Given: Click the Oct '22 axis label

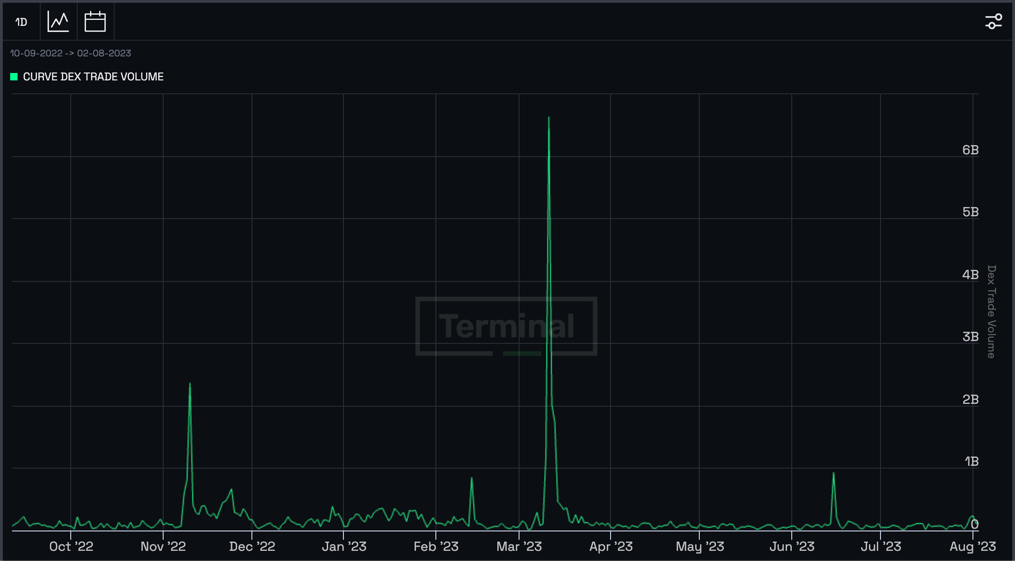Looking at the screenshot, I should [71, 547].
